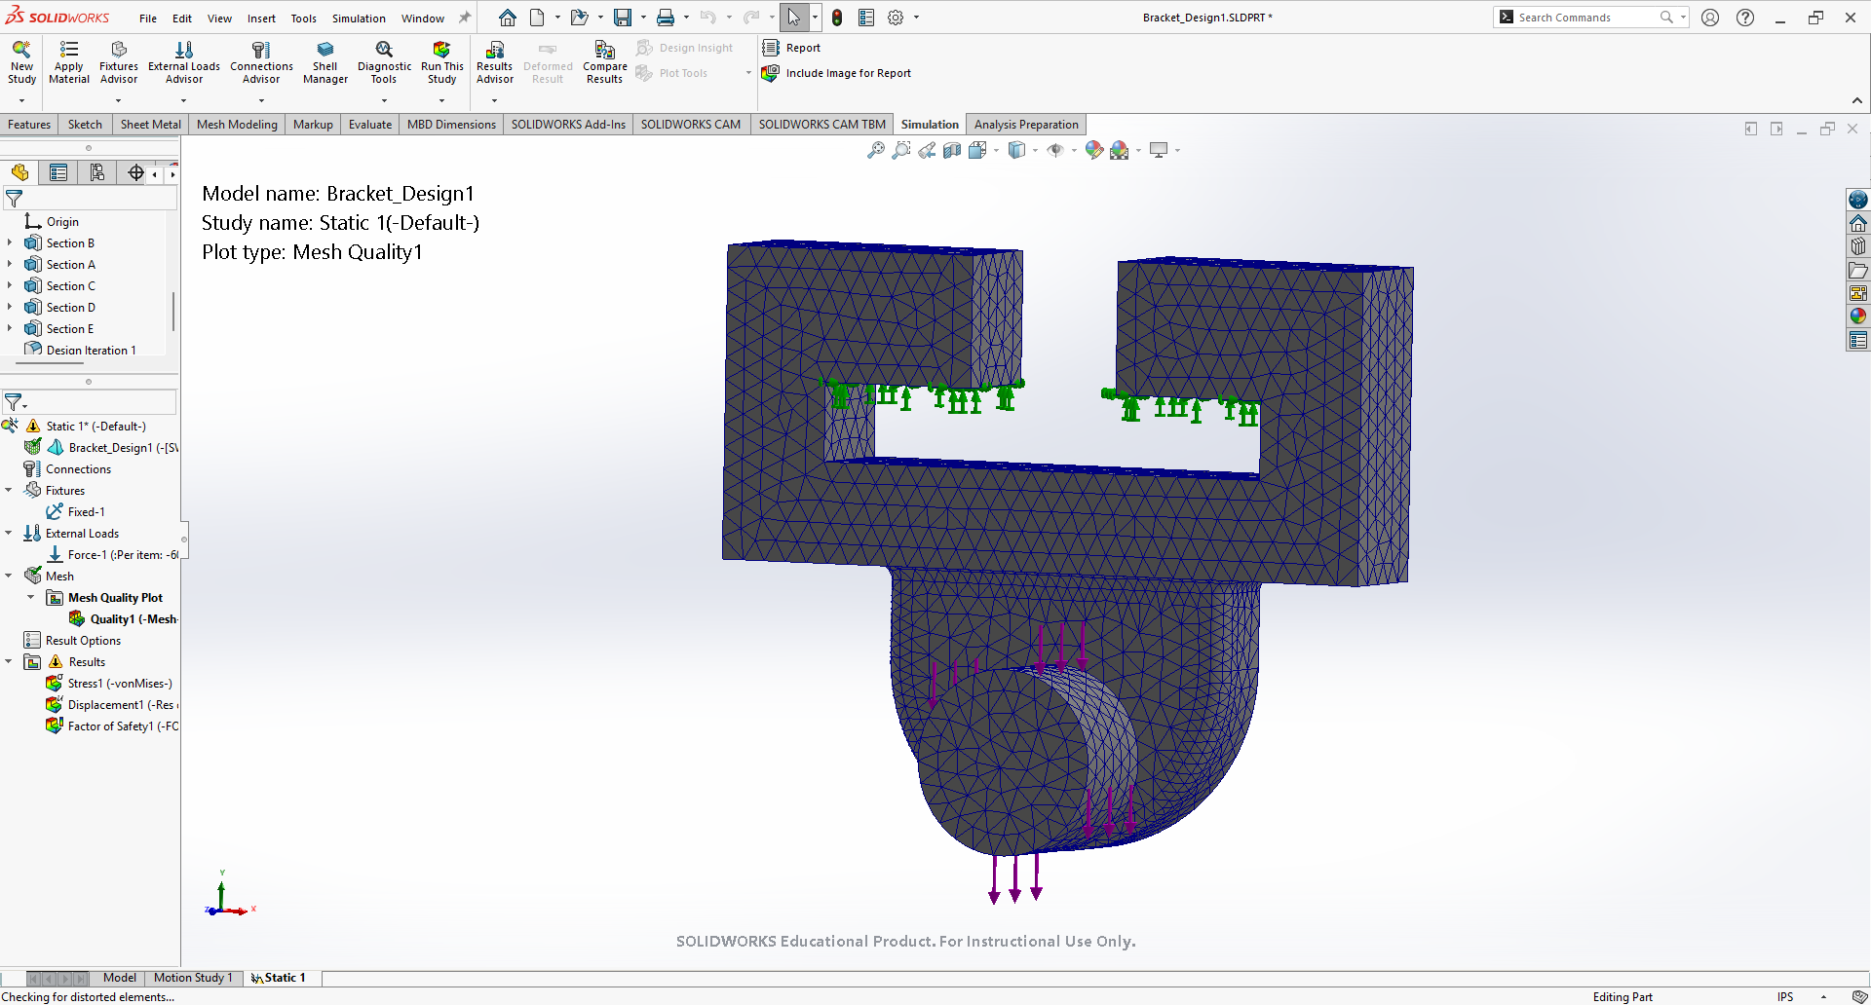The width and height of the screenshot is (1871, 1005).
Task: Open Options gear icon
Action: (896, 18)
